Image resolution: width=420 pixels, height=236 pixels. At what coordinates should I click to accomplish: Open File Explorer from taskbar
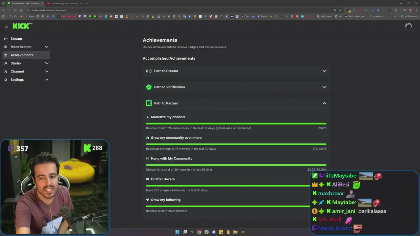[x=235, y=232]
